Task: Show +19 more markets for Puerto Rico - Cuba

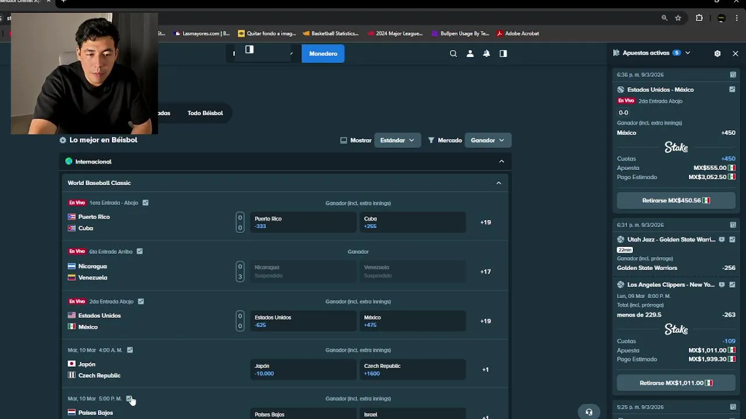Action: pos(485,222)
